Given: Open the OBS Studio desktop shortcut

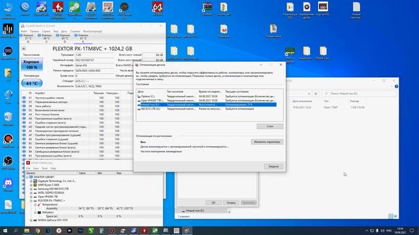Looking at the screenshot, I should pos(9,163).
